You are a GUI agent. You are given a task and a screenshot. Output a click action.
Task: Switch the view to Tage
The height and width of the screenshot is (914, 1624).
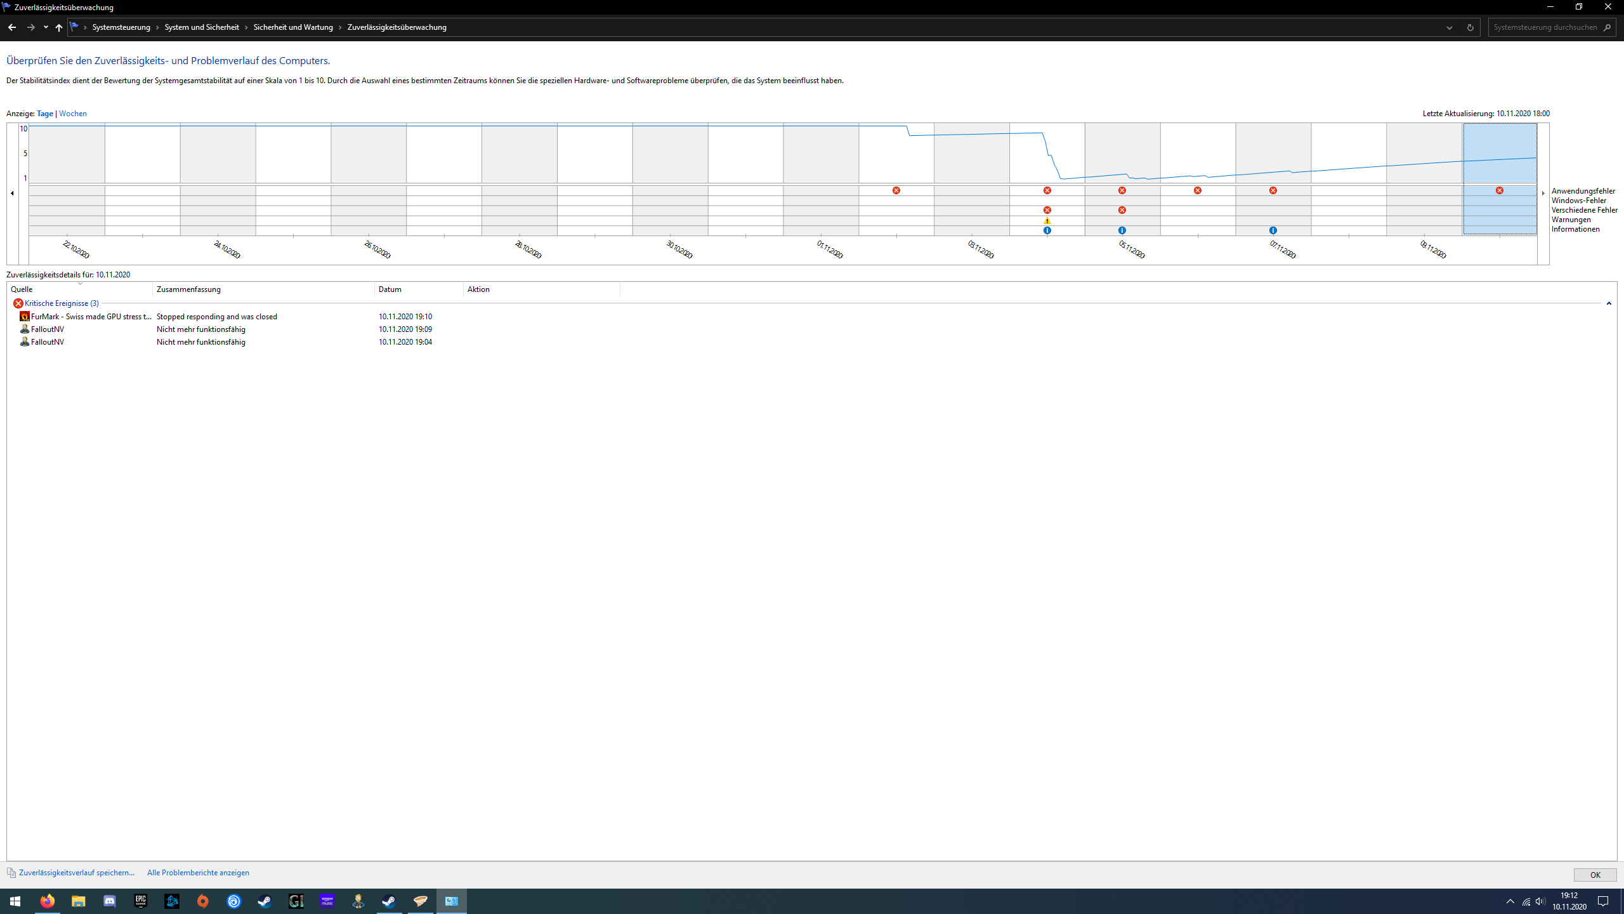(x=45, y=114)
